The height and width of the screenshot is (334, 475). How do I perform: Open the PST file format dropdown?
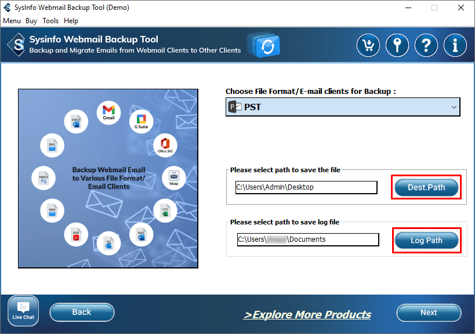pos(343,107)
